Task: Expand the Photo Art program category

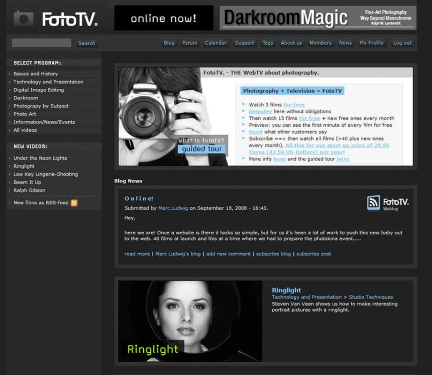Action: pos(24,114)
